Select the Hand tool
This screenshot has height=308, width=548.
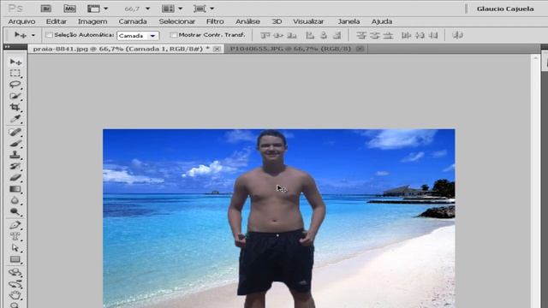[15, 295]
